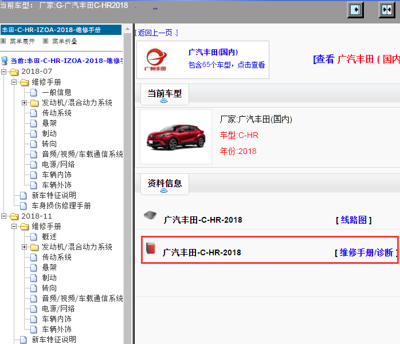Click the red repair manual book icon
Image resolution: width=400 pixels, height=344 pixels.
pos(151,248)
